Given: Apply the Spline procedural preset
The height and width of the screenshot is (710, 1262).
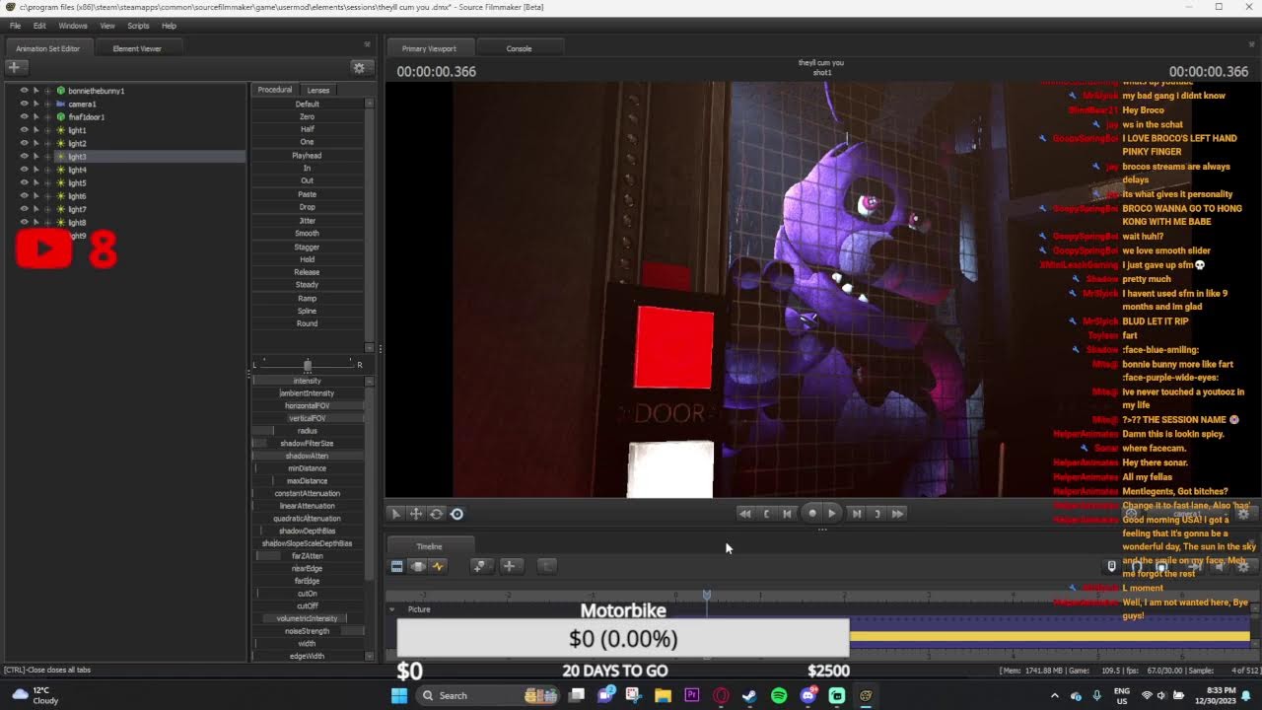Looking at the screenshot, I should click(307, 311).
